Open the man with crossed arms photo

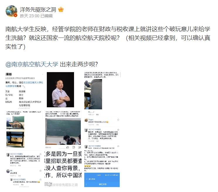point(60,90)
